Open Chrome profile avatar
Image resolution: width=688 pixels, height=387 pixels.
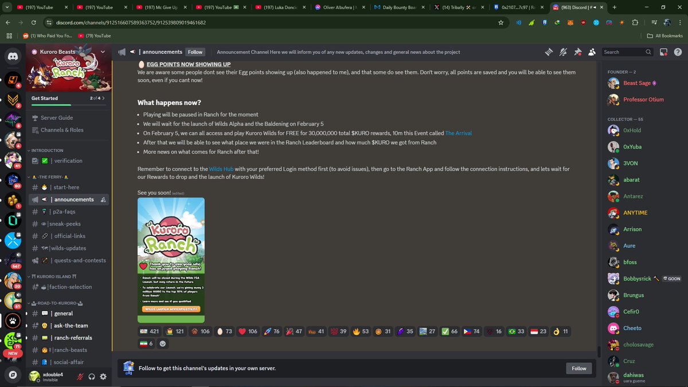[667, 22]
